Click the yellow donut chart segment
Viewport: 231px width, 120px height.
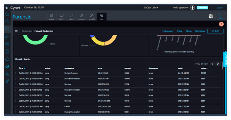click(98, 42)
